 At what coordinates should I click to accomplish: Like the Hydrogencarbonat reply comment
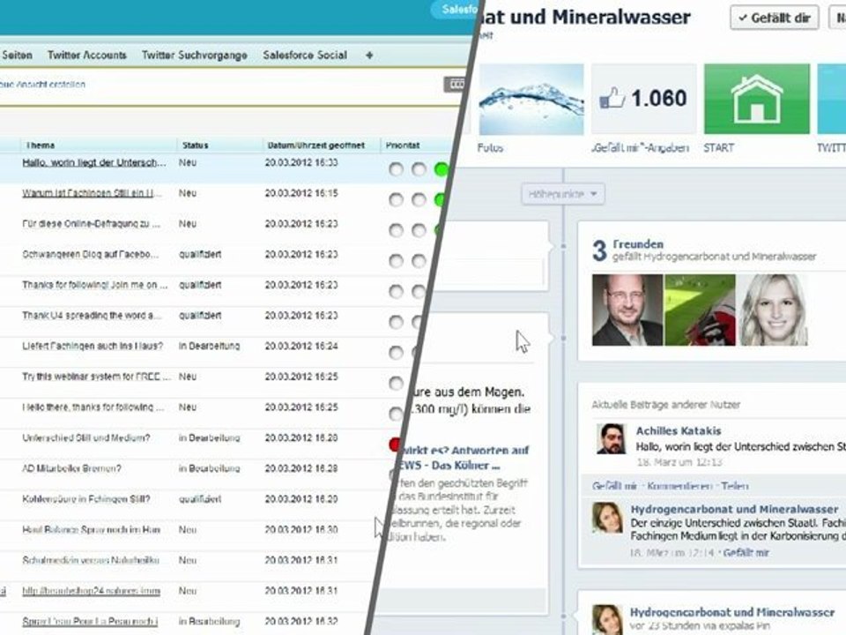point(746,553)
